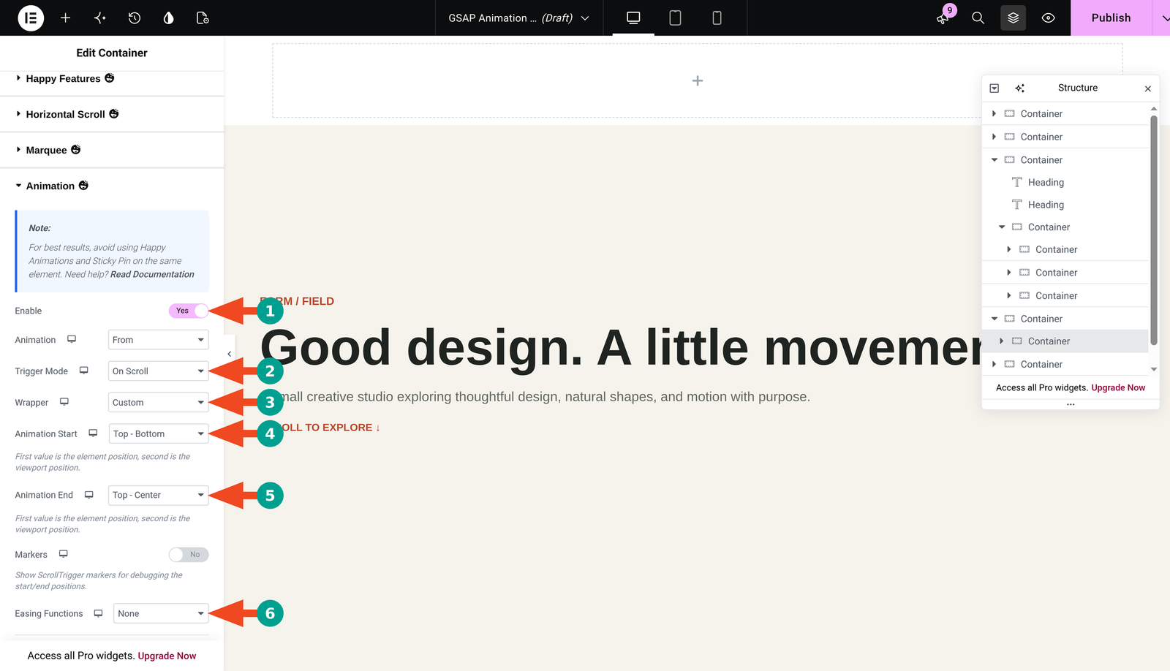Open the Easing Functions dropdown

[161, 613]
